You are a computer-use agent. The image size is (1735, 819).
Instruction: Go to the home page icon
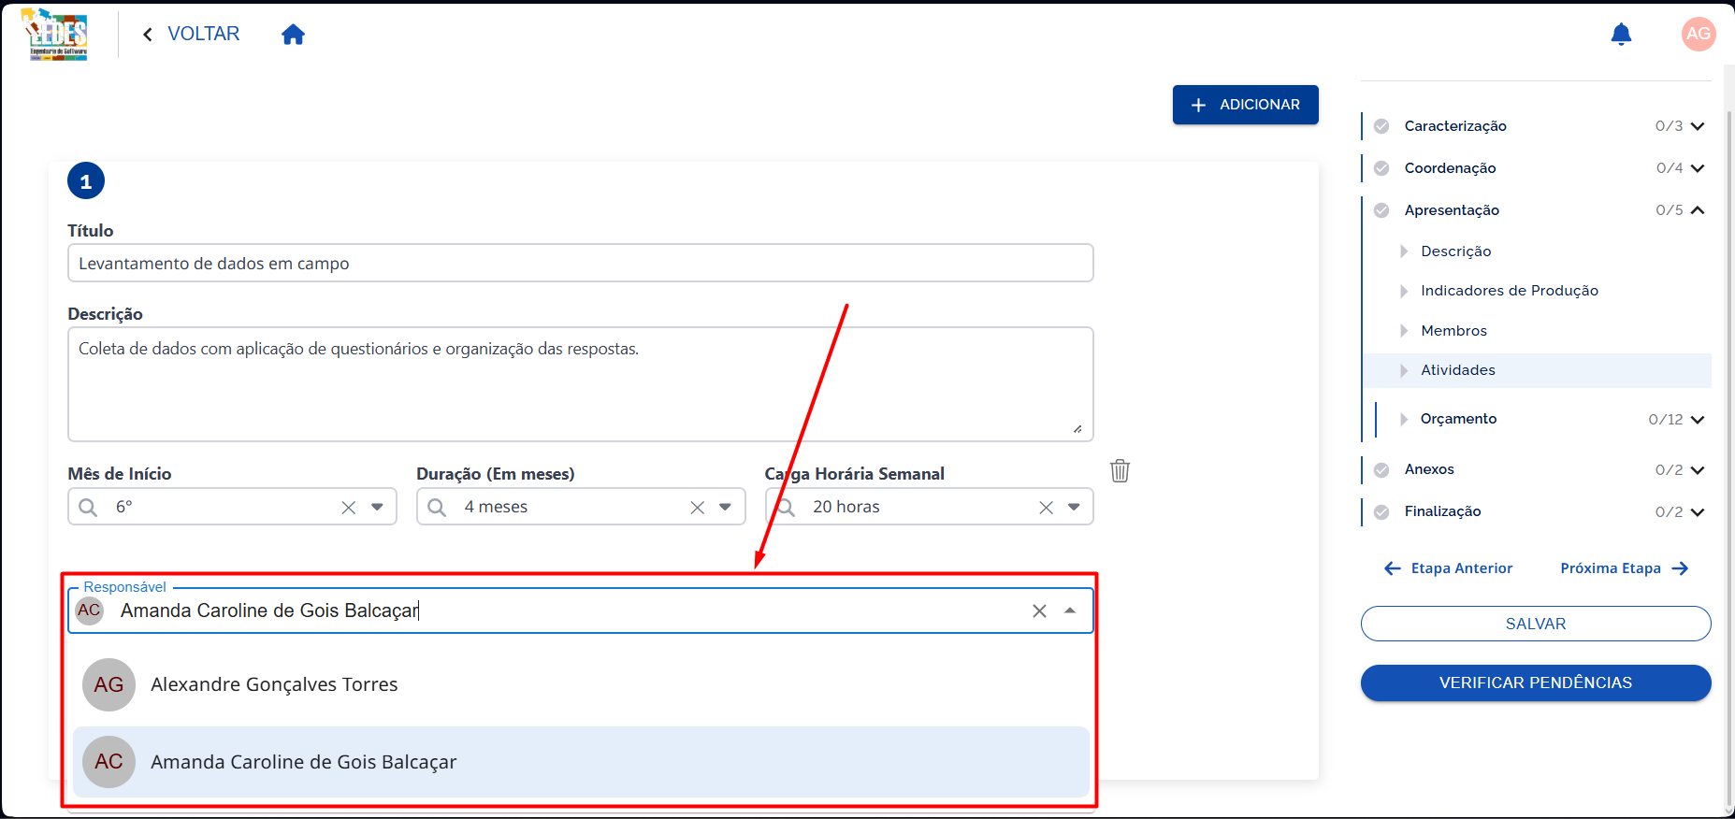pos(293,35)
